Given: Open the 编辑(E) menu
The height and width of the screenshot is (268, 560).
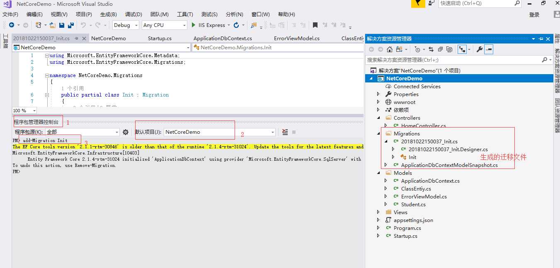Looking at the screenshot, I should pyautogui.click(x=34, y=14).
